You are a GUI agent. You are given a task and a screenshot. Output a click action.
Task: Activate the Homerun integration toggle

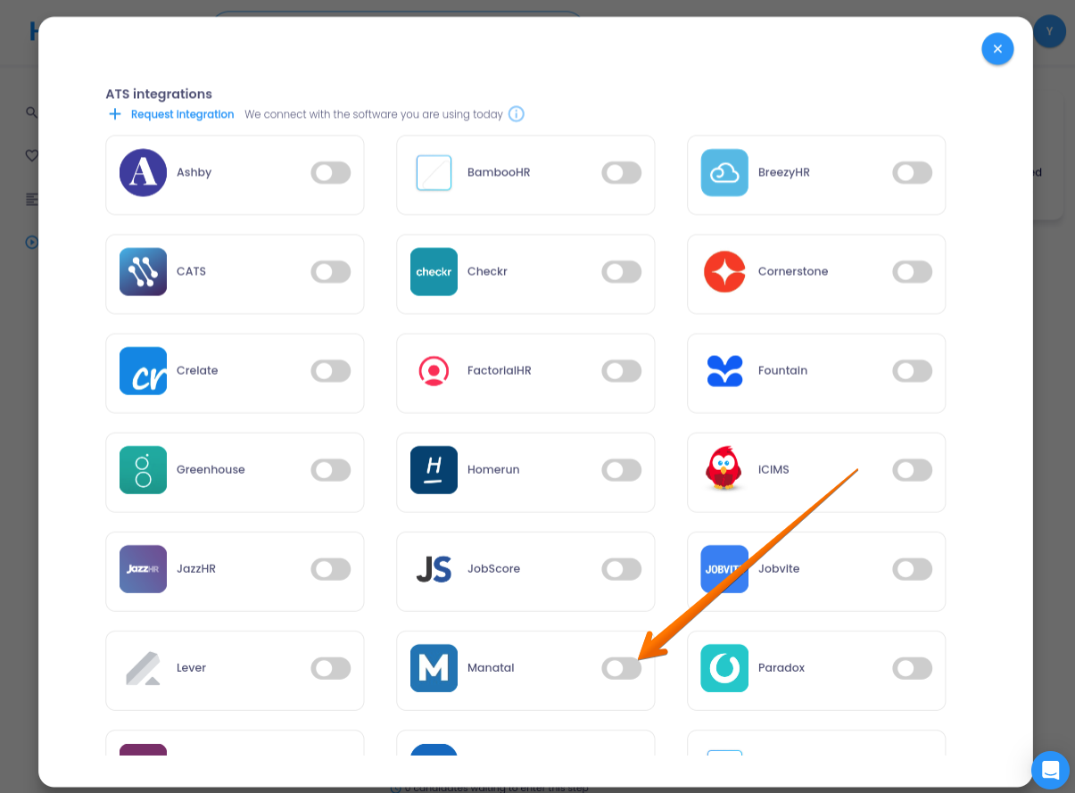621,470
